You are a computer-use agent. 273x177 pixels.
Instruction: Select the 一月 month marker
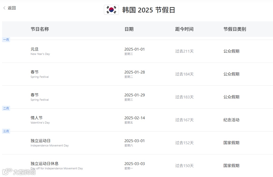point(6,40)
